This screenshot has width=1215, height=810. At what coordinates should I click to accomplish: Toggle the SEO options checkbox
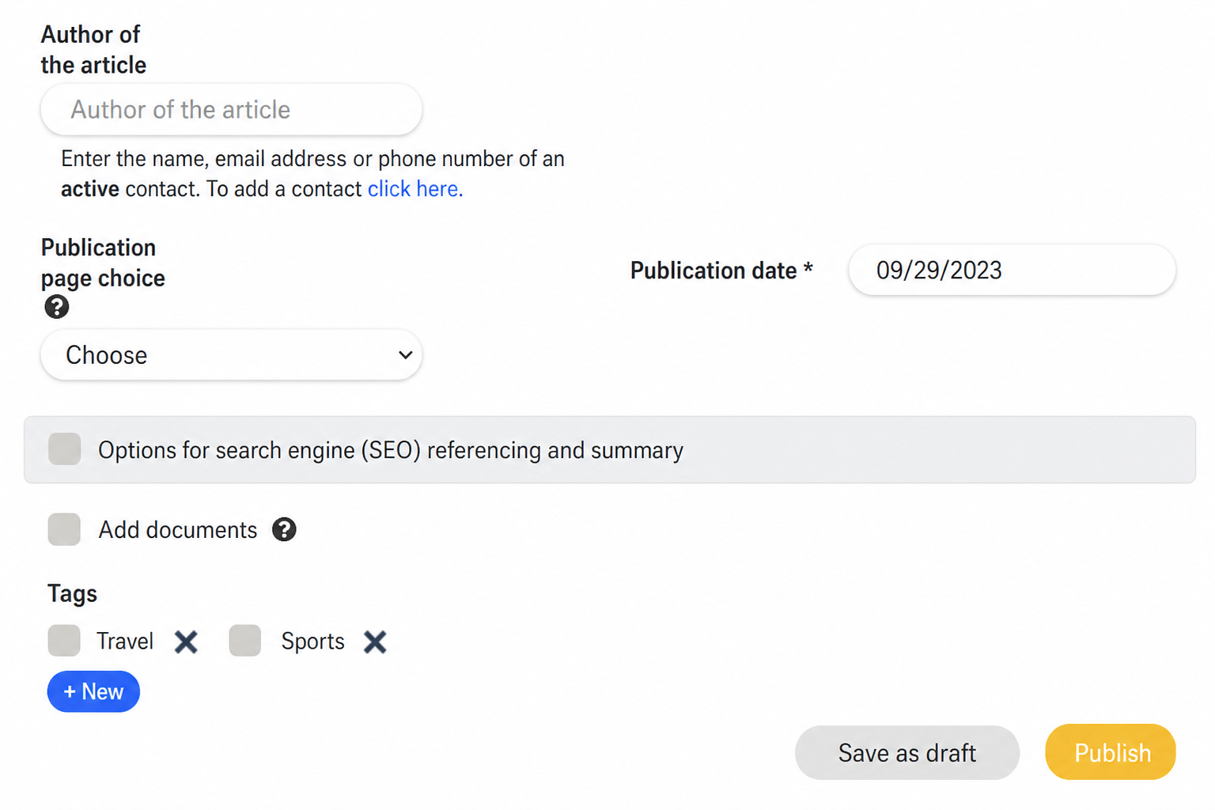tap(64, 449)
